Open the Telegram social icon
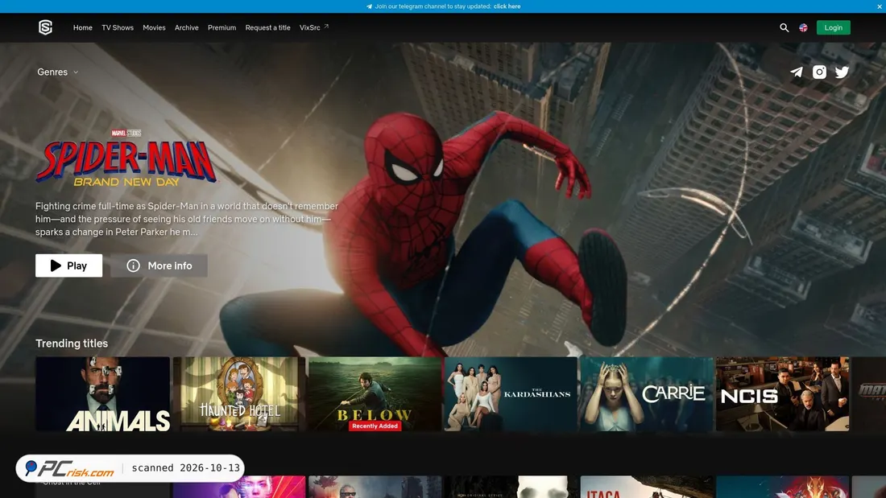Viewport: 886px width, 498px height. (x=796, y=72)
